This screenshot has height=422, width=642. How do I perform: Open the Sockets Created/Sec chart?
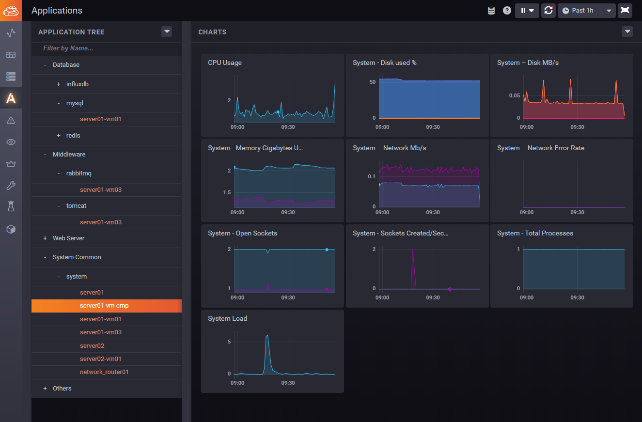(417, 266)
